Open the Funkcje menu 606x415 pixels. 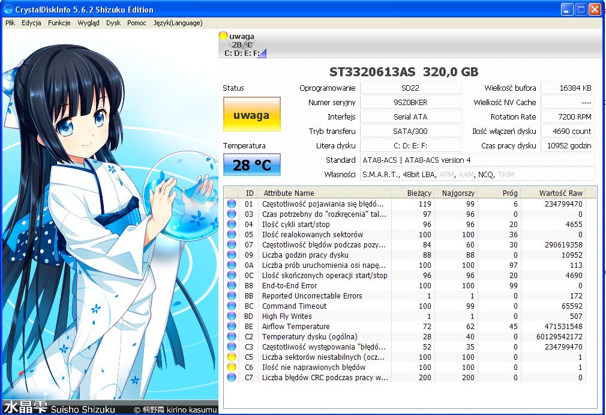pos(59,23)
